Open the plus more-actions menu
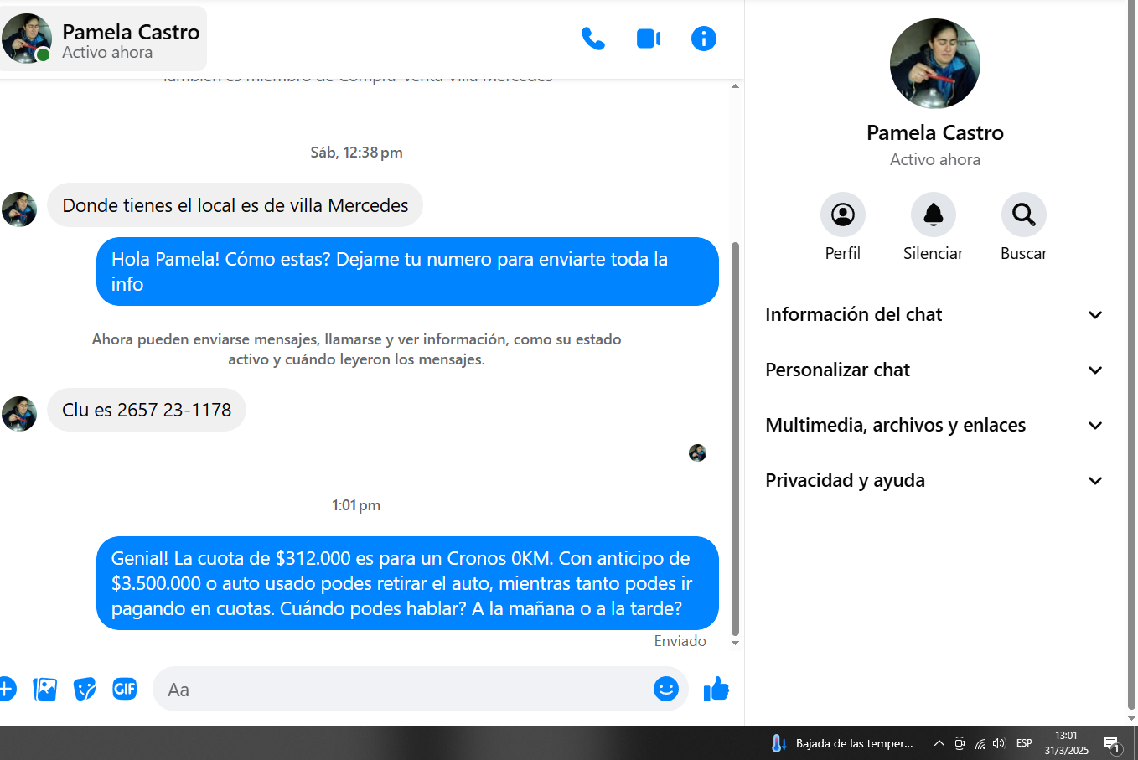This screenshot has height=760, width=1138. 7,689
